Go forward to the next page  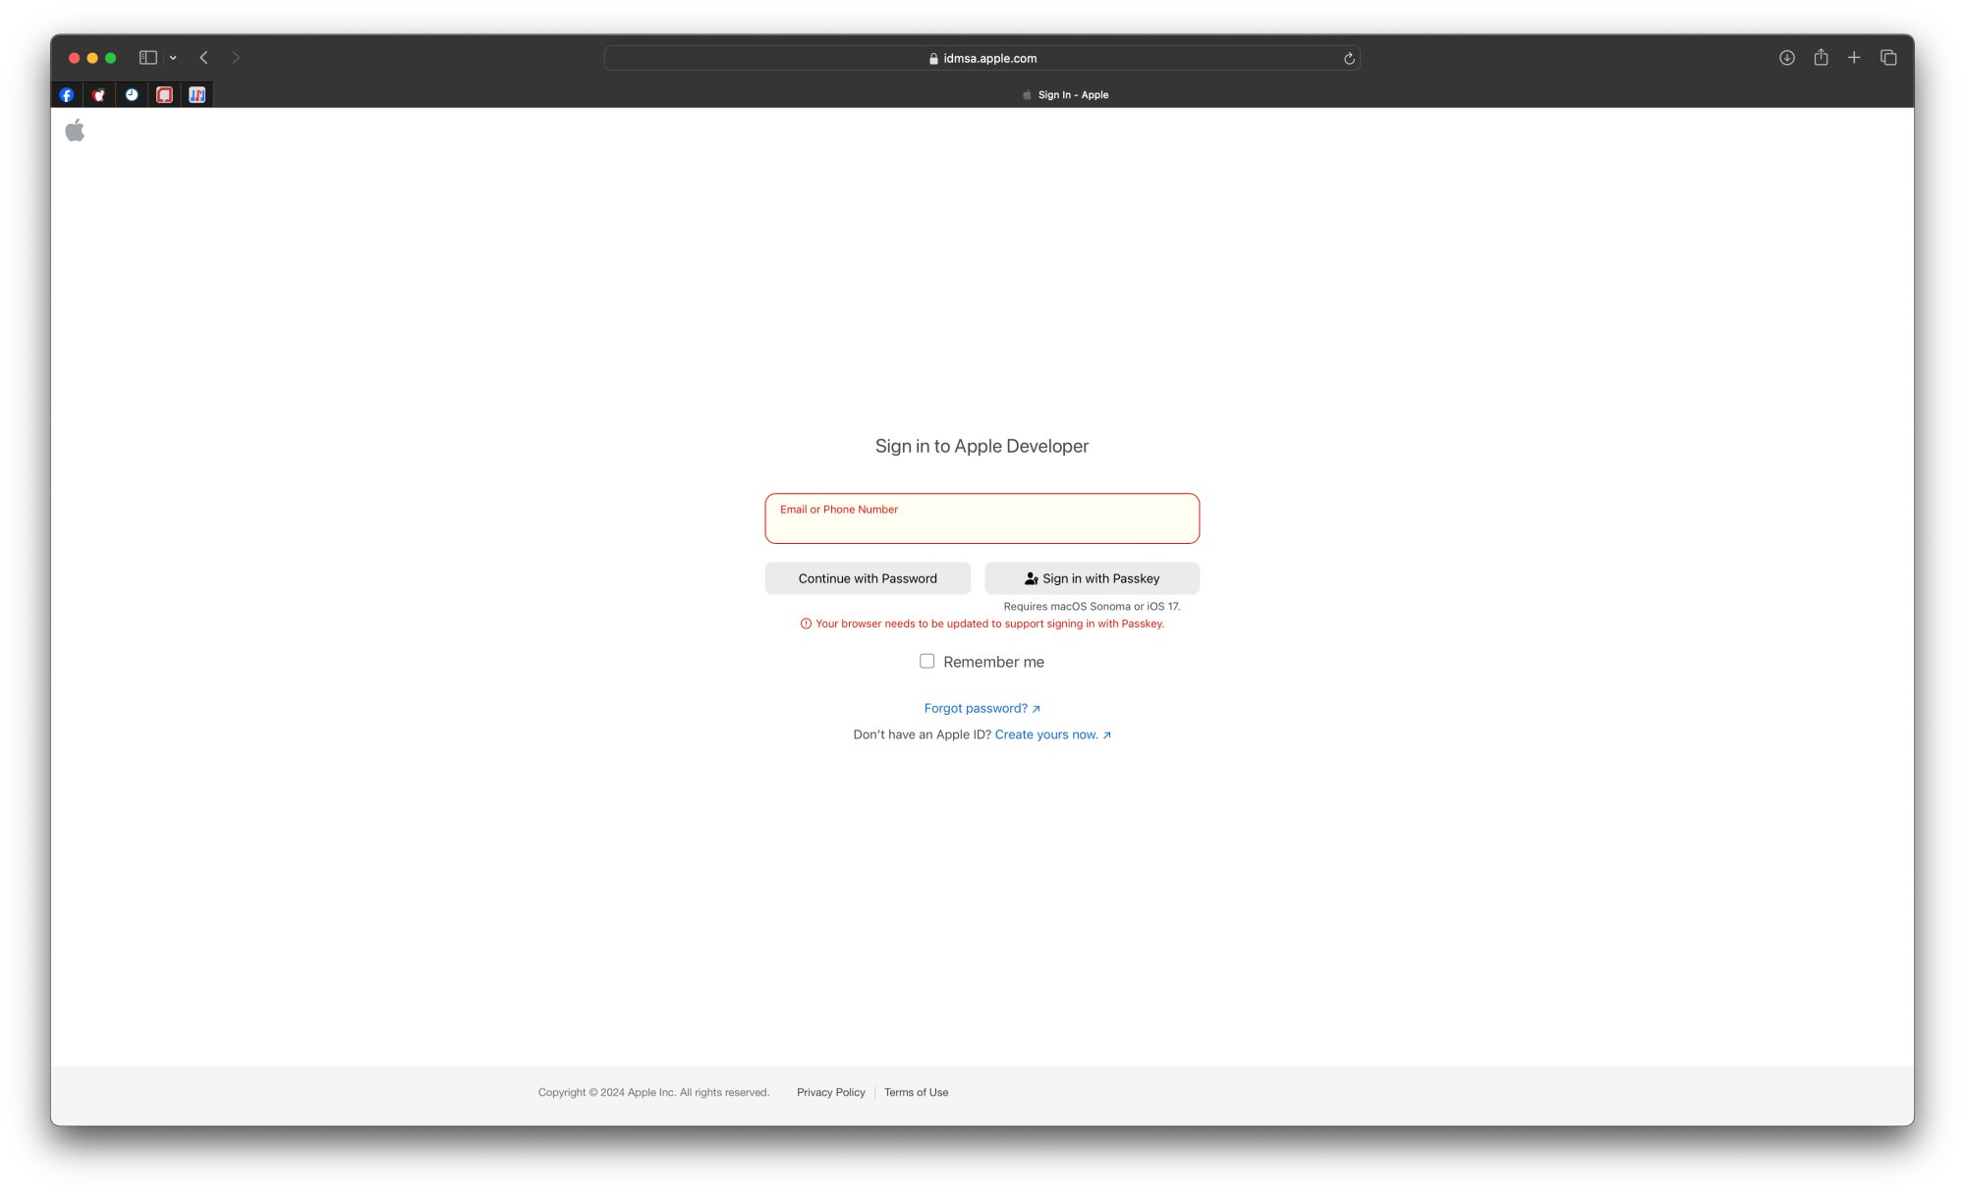(x=236, y=58)
